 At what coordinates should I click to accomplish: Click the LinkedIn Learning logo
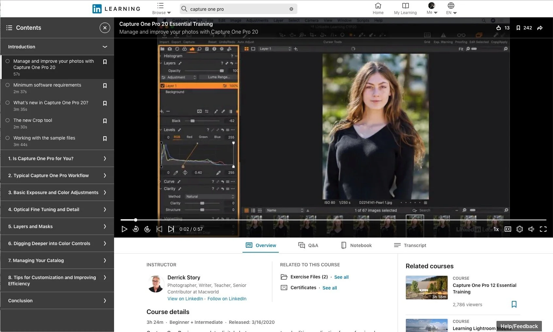point(116,9)
